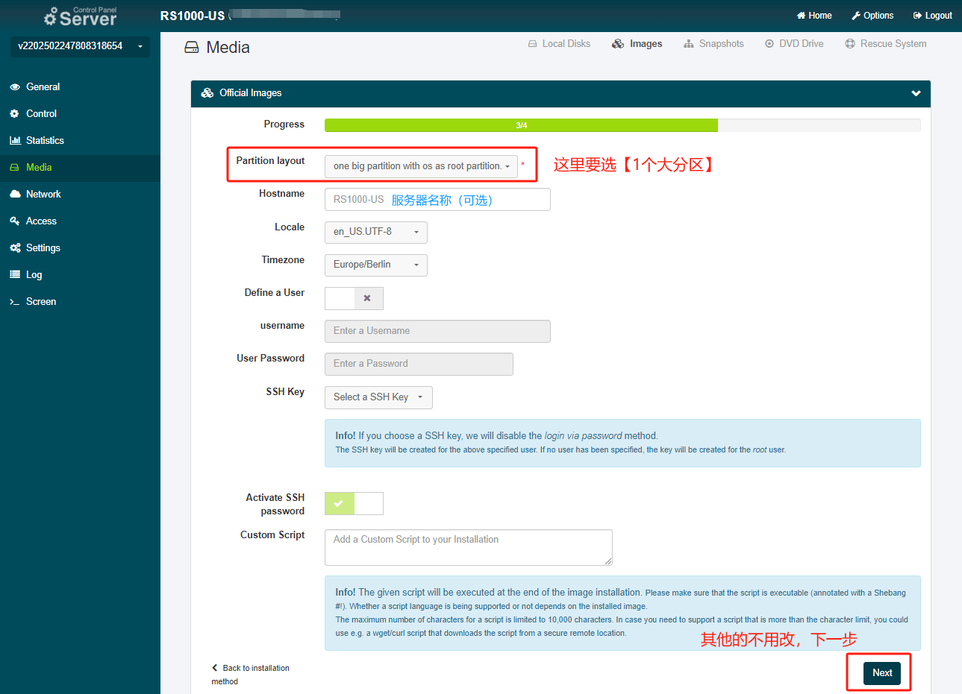Screen dimensions: 962x694
Task: Click the Network cloud icon
Action: coord(15,195)
